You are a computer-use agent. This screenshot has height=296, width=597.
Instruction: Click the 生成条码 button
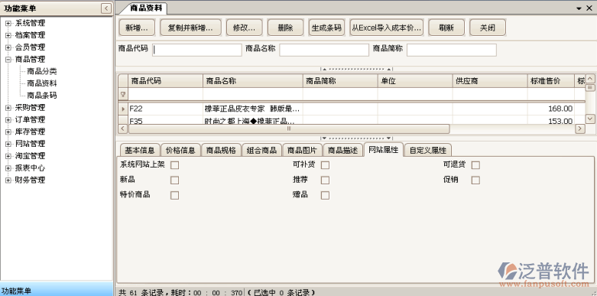point(326,28)
